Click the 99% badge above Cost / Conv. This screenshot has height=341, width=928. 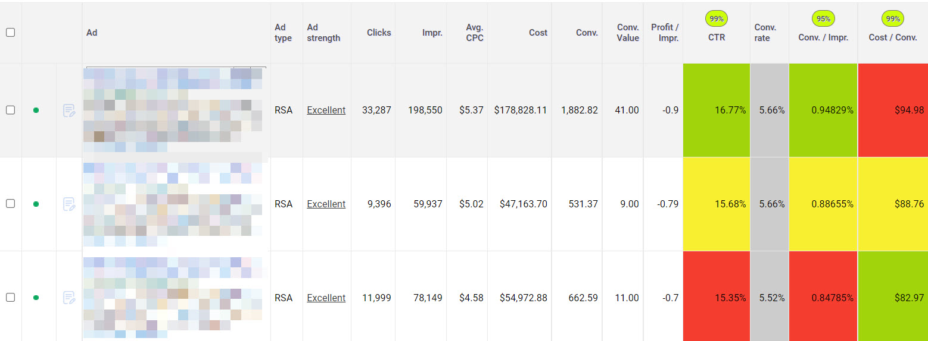(x=892, y=19)
